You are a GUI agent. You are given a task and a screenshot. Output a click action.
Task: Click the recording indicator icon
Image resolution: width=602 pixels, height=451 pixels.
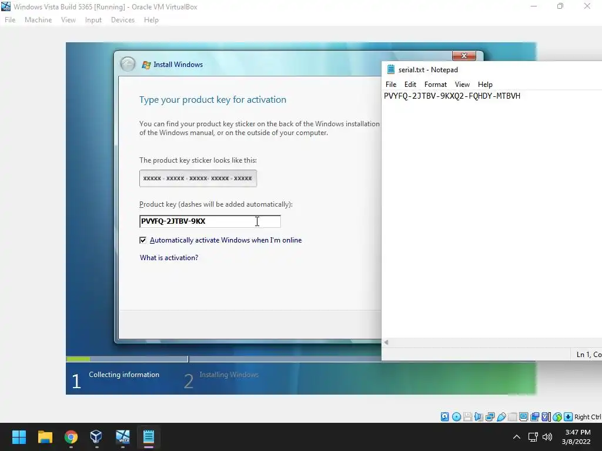pos(534,417)
